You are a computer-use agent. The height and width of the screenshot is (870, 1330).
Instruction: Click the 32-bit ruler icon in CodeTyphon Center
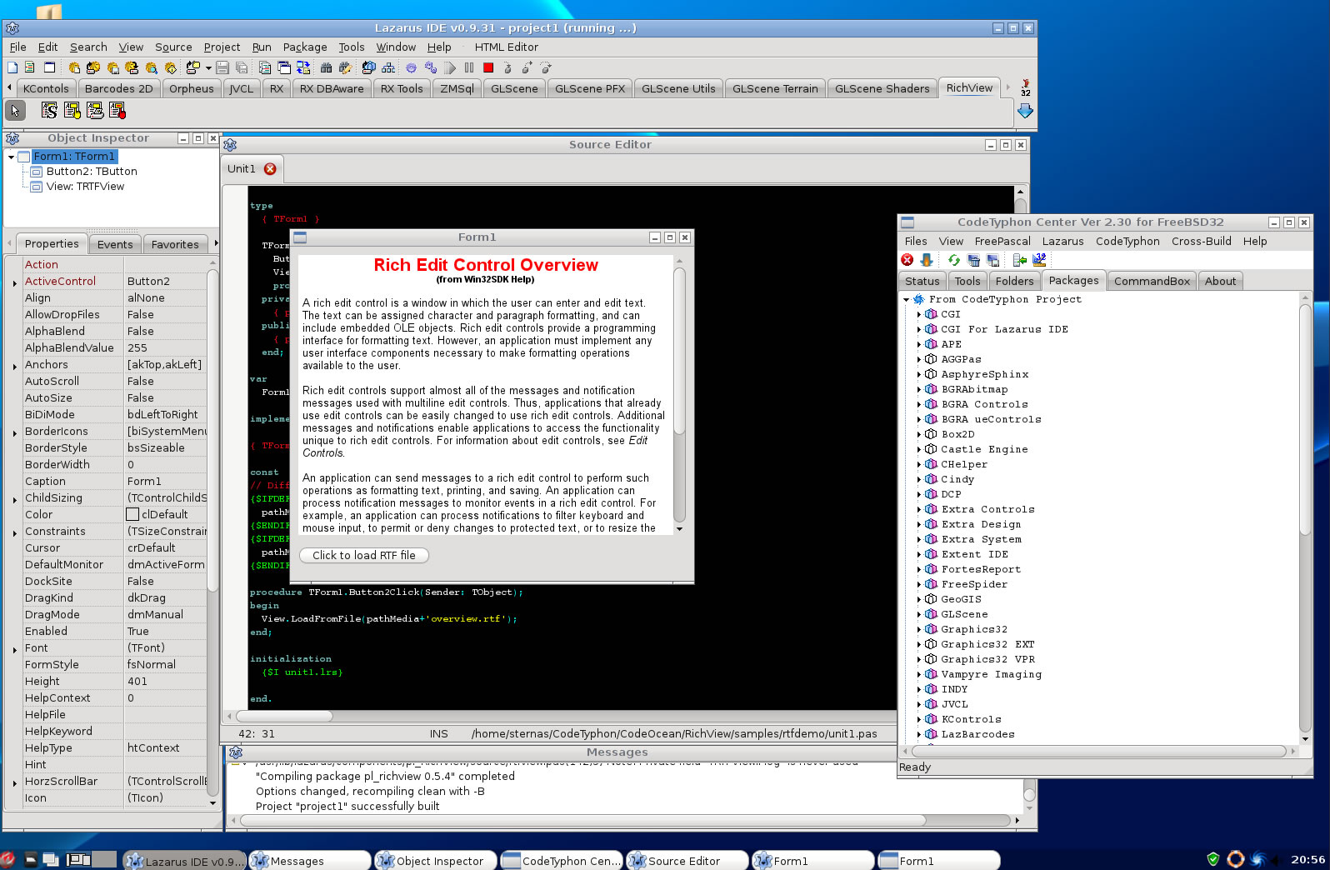pyautogui.click(x=1039, y=260)
